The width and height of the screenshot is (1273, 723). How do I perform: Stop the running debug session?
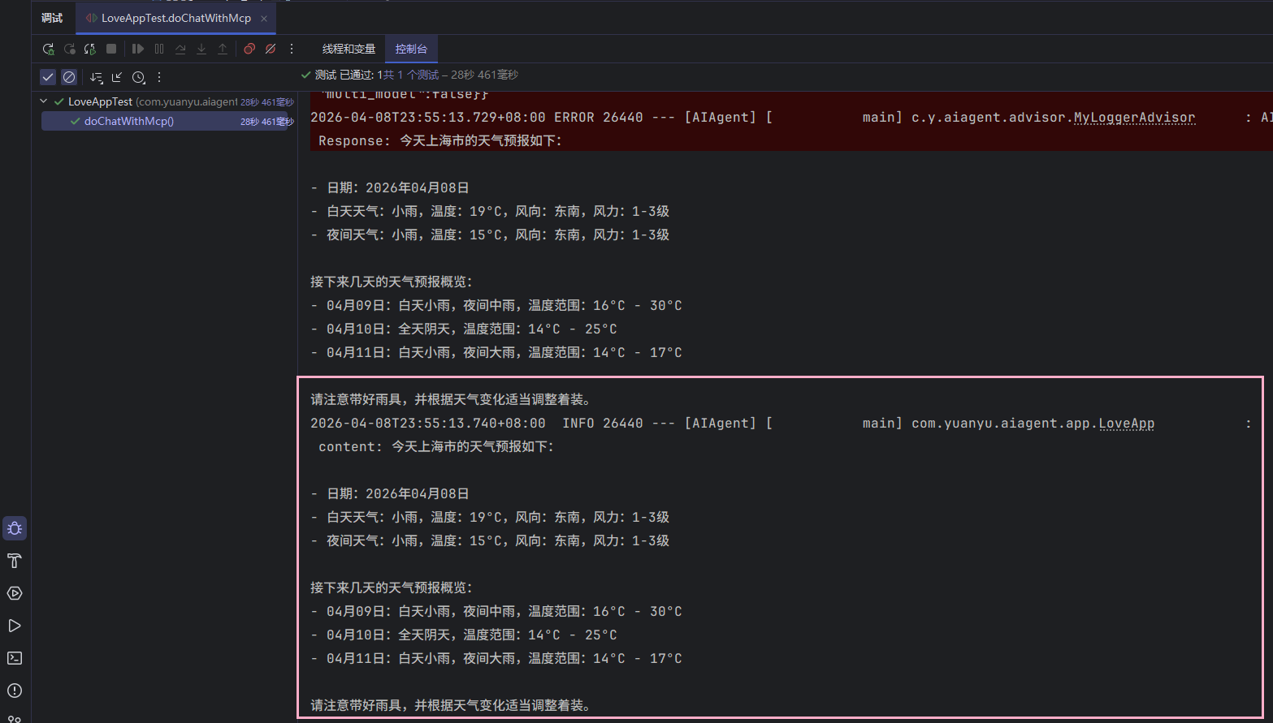[111, 49]
